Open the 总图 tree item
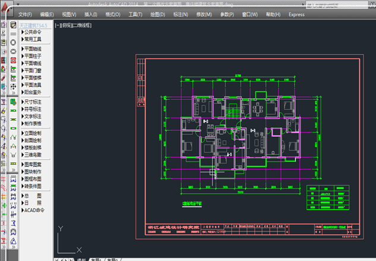Viewport: 376px width, 261px height. (31, 196)
